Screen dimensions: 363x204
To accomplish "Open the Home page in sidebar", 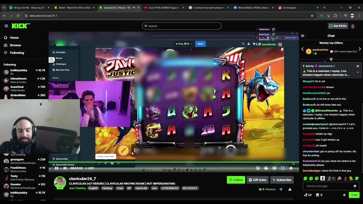I will [11, 38].
